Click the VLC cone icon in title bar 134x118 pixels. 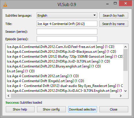click(5, 4)
